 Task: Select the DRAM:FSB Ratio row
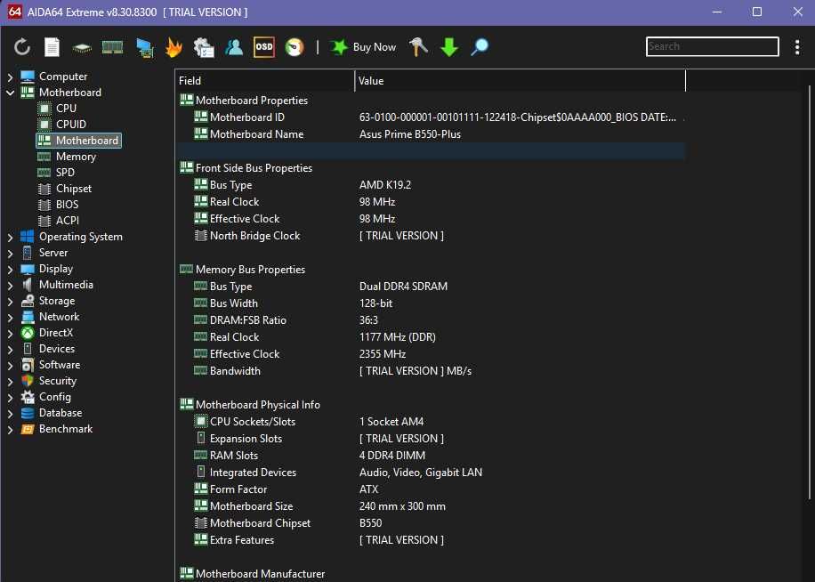point(431,320)
